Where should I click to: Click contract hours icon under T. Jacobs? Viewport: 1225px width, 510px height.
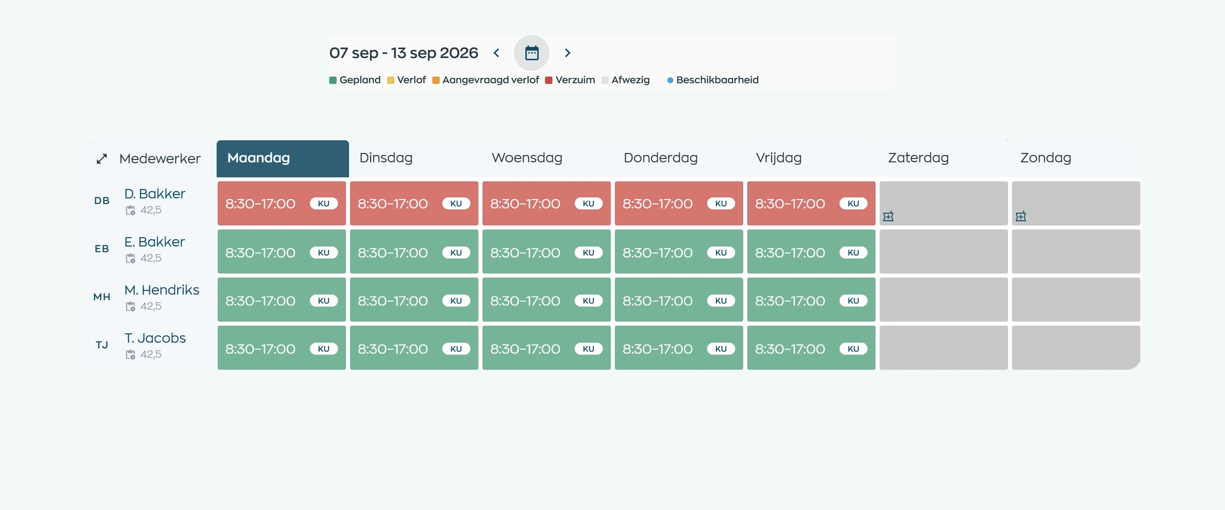coord(130,354)
